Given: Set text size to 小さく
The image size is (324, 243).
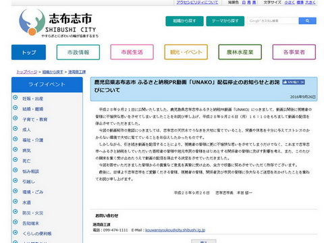Looking at the screenshot, I should click(x=290, y=2).
